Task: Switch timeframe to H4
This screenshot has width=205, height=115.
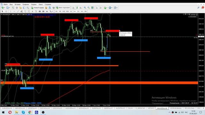Action: pyautogui.click(x=75, y=11)
